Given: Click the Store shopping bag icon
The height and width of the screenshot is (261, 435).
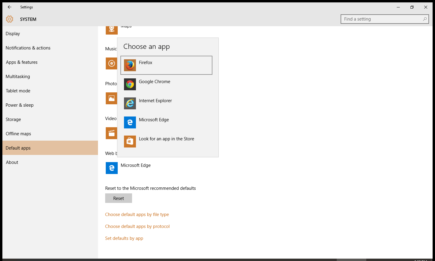Looking at the screenshot, I should point(130,142).
